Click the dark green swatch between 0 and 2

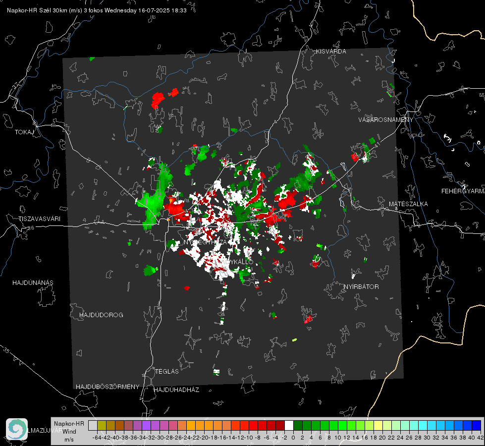point(298,425)
